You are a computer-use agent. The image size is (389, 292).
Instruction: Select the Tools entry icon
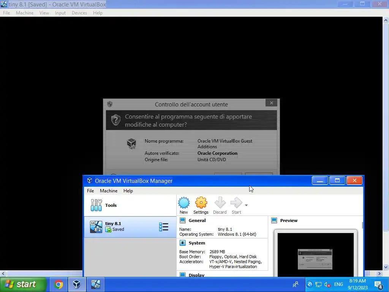96,205
